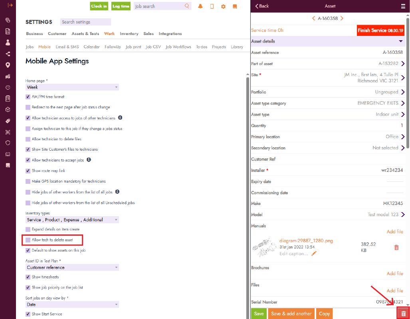This screenshot has width=410, height=319.
Task: Open the clock icon in left sidebar
Action: coord(8,87)
